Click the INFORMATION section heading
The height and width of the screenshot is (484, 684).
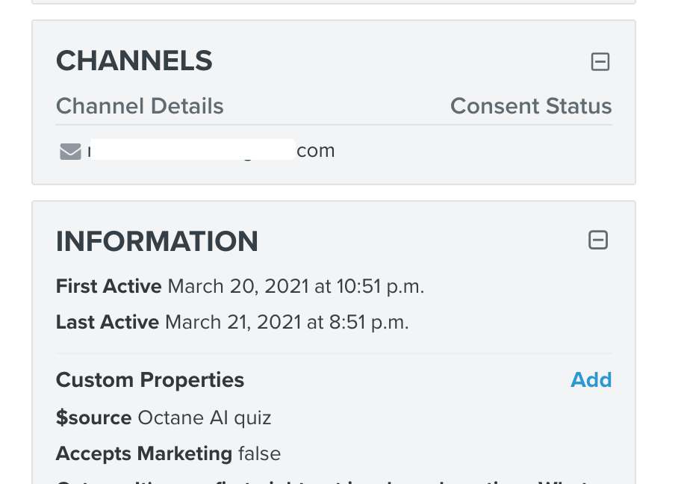click(157, 241)
